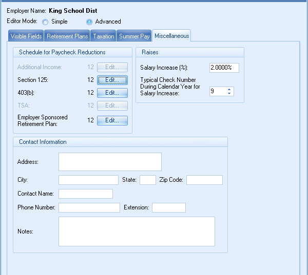Open the Retirement Plans tab

[x=67, y=36]
